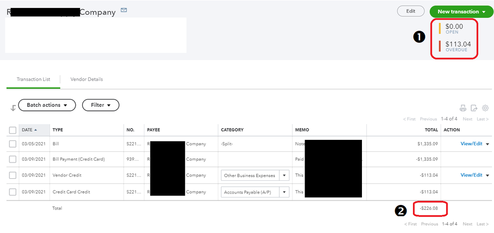Check the box for the Credit Card Credit row
Image resolution: width=494 pixels, height=233 pixels.
click(12, 192)
